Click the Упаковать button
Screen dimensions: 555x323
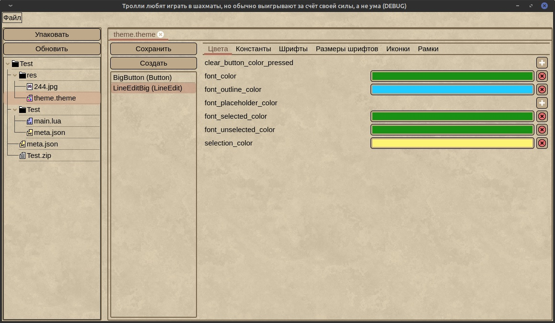point(52,34)
